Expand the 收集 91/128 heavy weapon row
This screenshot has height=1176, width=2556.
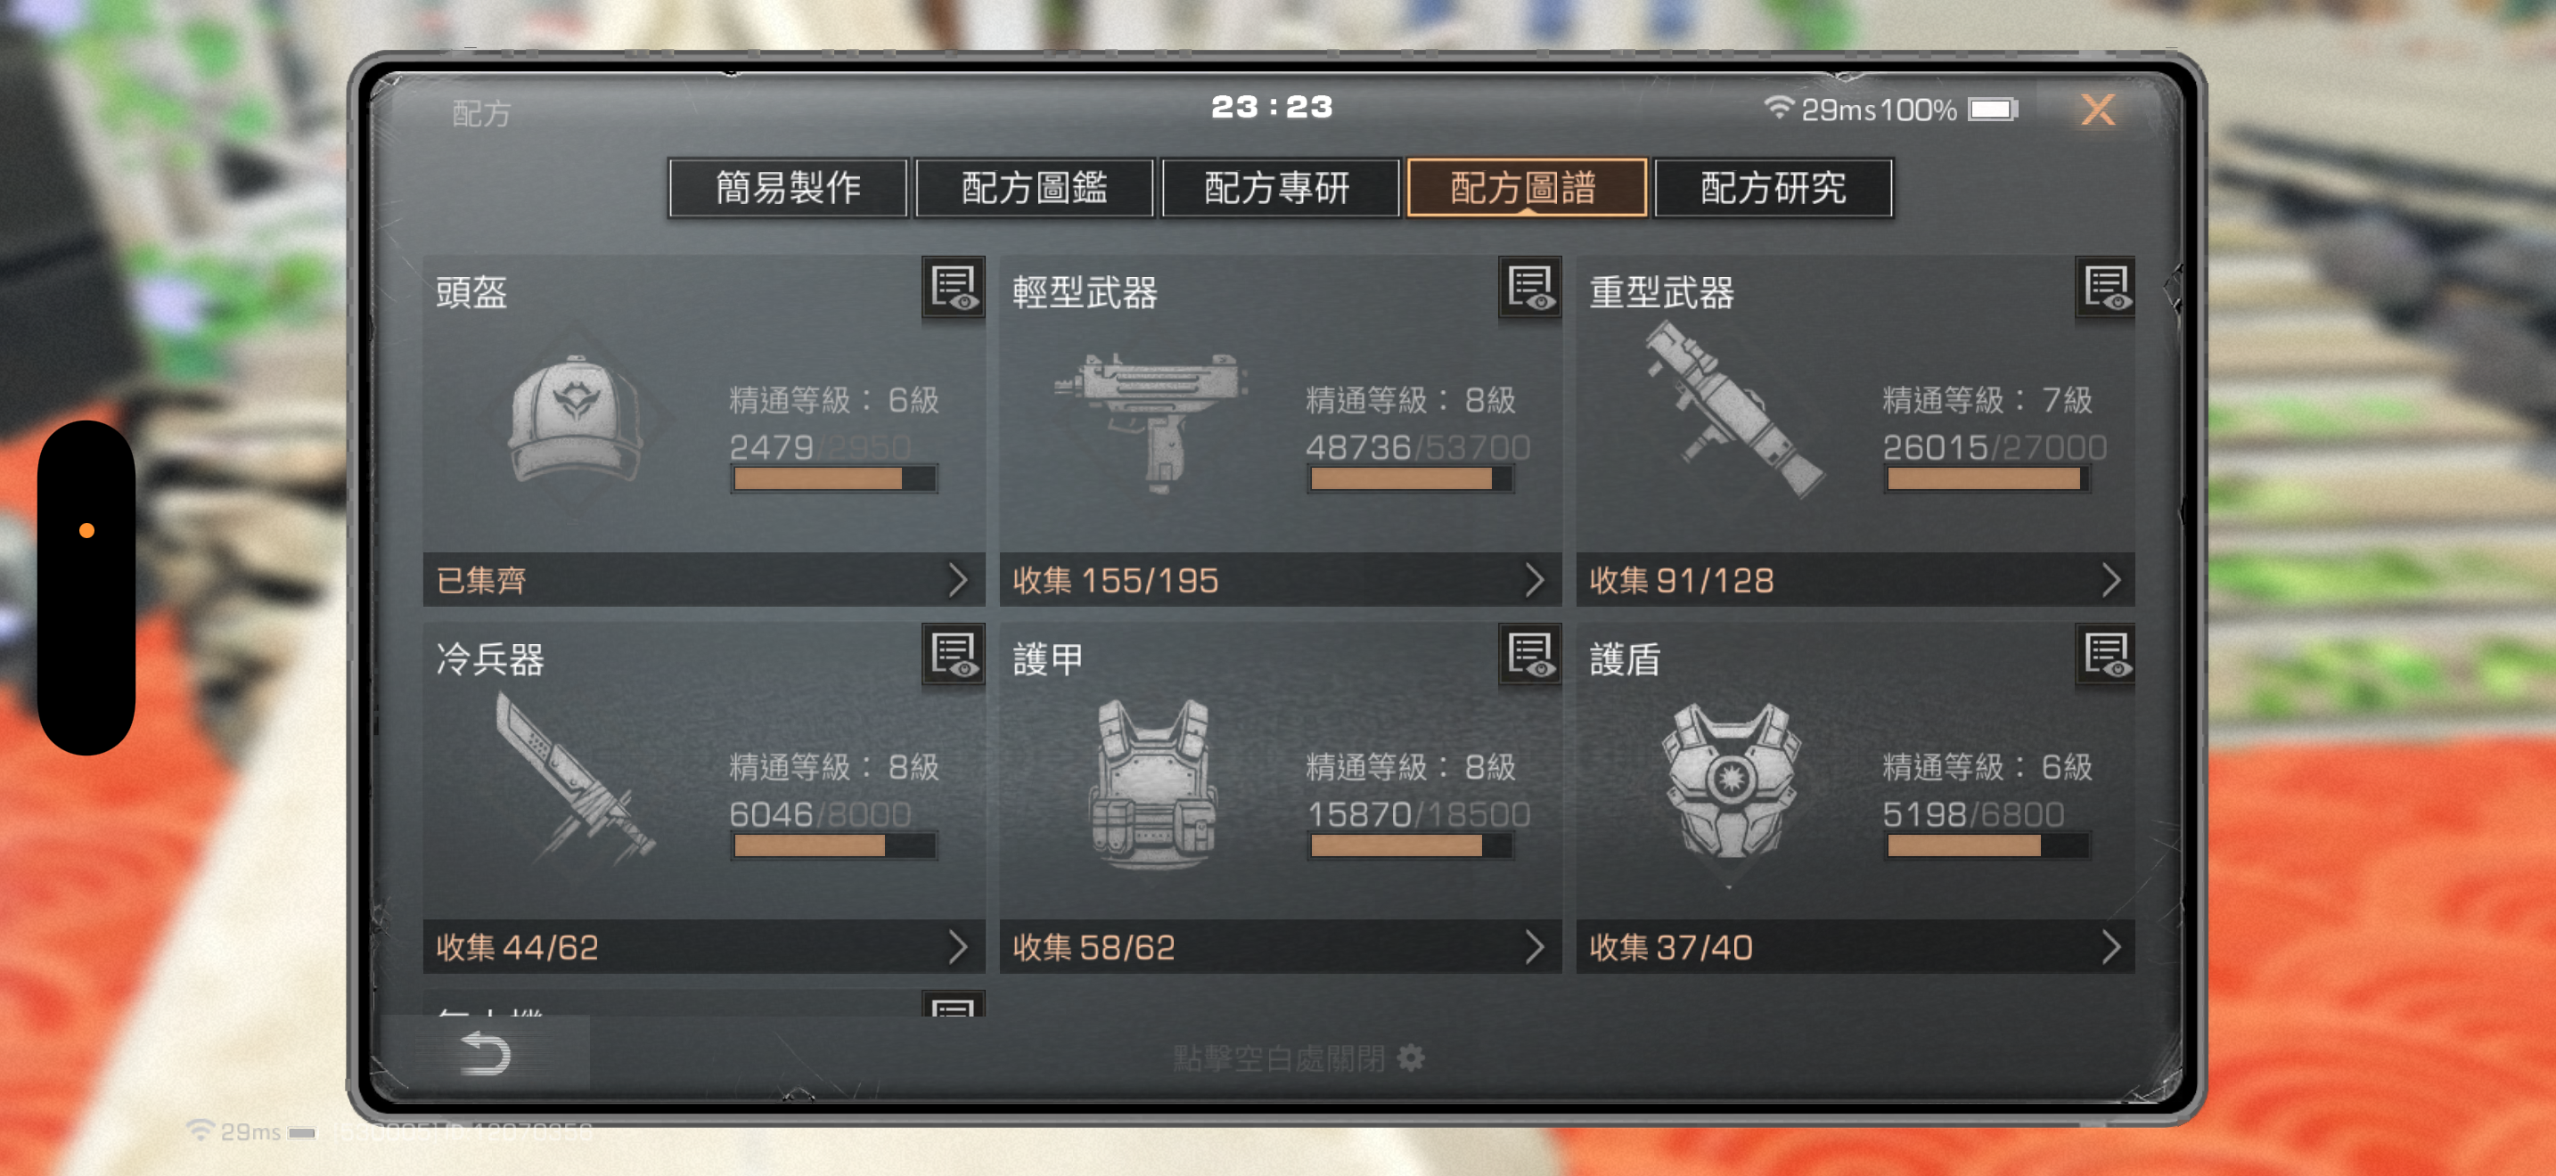pyautogui.click(x=1856, y=580)
